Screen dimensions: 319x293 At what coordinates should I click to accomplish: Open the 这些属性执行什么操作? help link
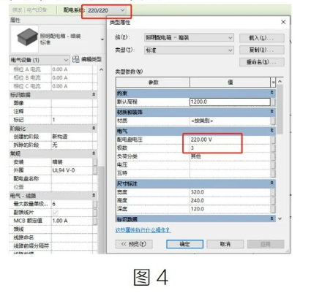click(143, 230)
